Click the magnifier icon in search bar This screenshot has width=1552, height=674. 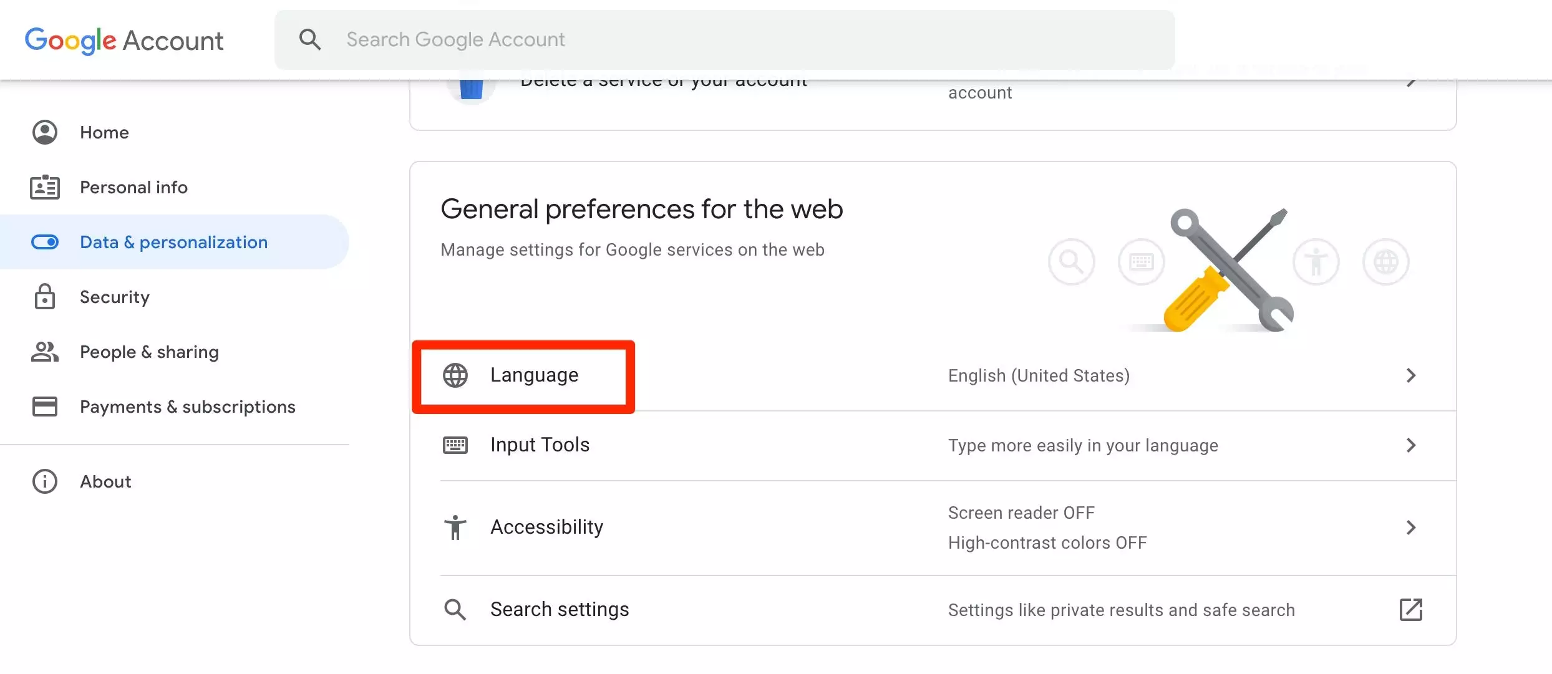(310, 39)
